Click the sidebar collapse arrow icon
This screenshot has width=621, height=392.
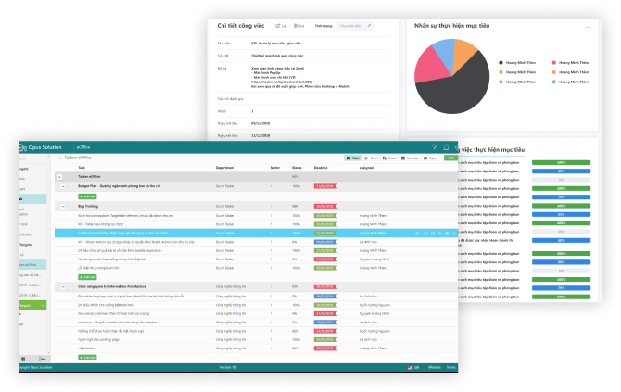click(x=43, y=359)
